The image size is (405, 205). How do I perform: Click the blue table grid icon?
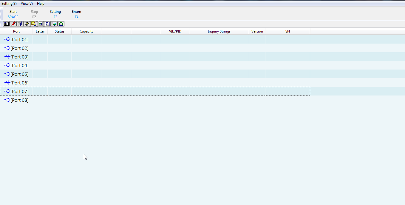click(x=61, y=24)
